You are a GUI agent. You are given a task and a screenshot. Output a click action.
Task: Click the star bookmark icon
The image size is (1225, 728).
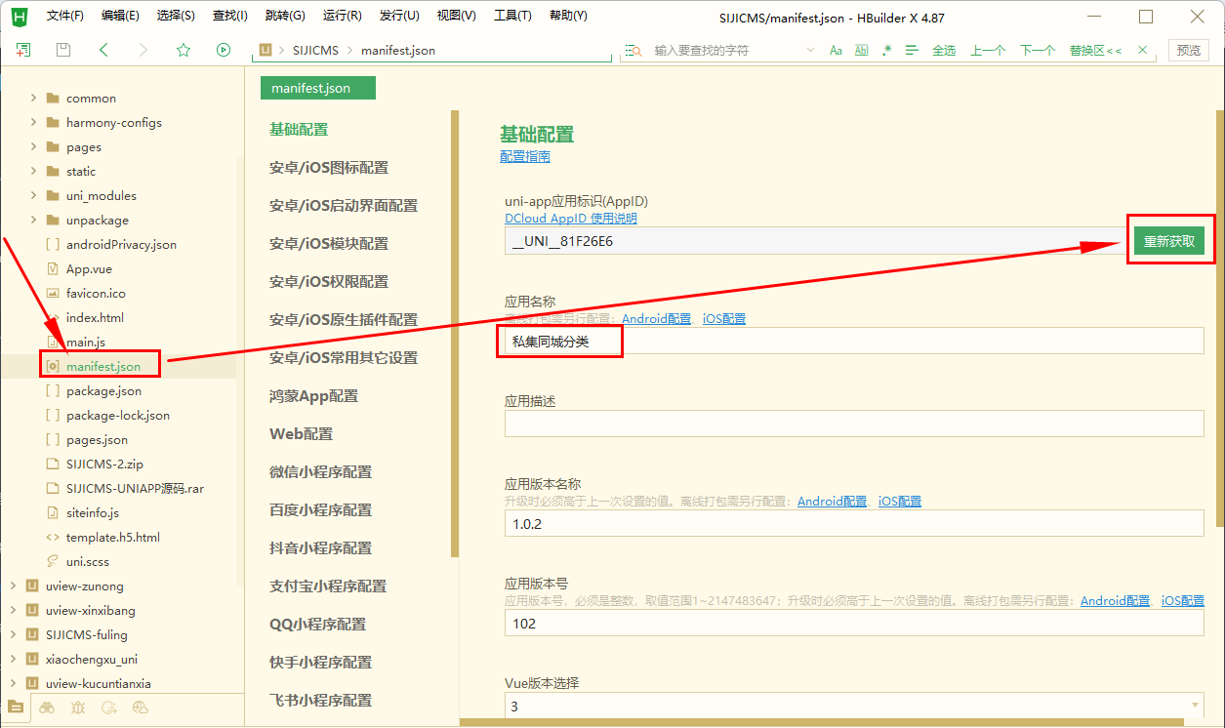tap(184, 50)
